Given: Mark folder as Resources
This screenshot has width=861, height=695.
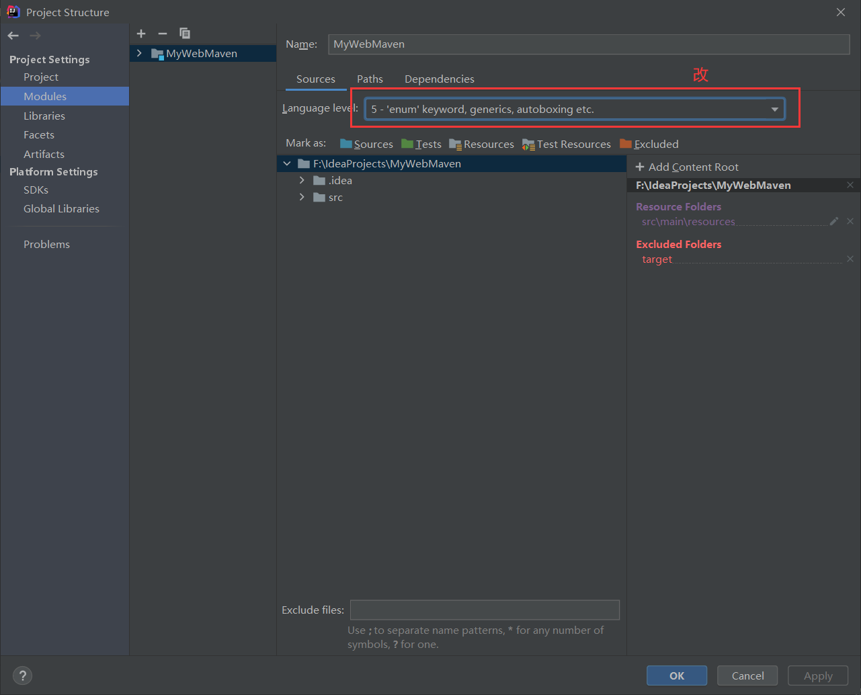Looking at the screenshot, I should 481,144.
